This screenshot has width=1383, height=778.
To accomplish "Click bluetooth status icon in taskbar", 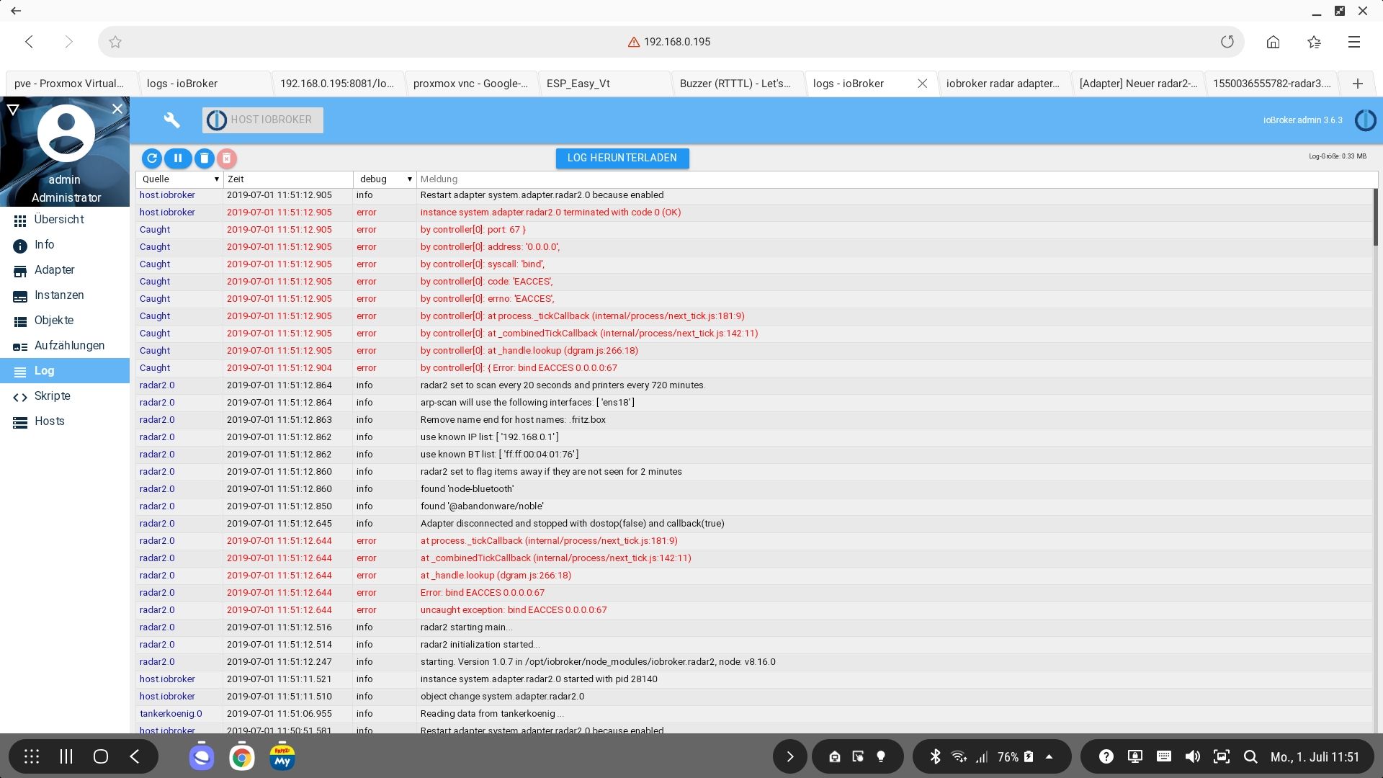I will (935, 756).
